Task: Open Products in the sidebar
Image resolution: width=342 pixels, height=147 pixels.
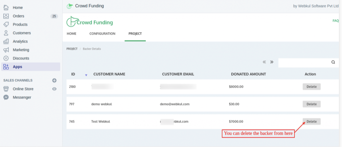Action: 20,25
